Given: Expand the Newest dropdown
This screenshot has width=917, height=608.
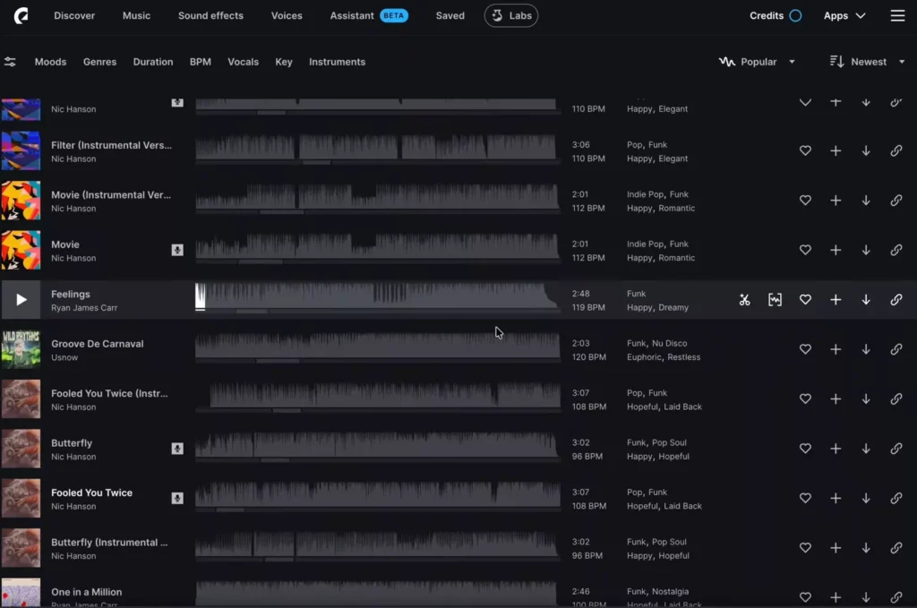Looking at the screenshot, I should 867,62.
